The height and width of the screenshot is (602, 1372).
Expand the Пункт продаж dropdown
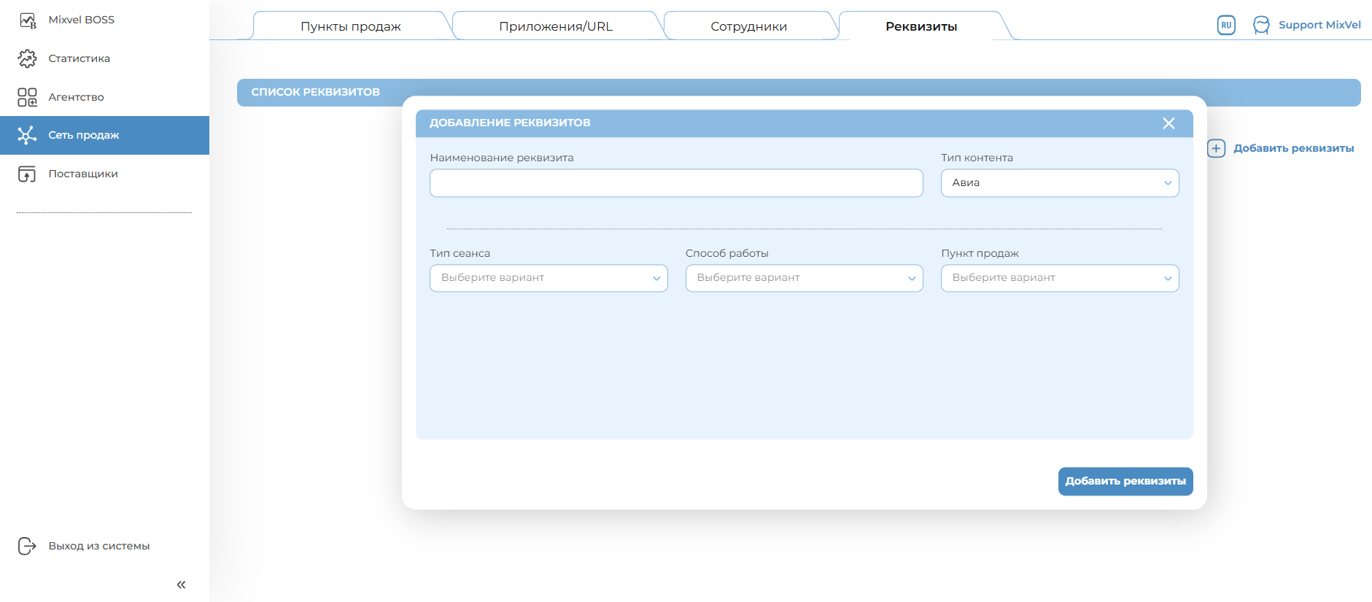coord(1059,278)
